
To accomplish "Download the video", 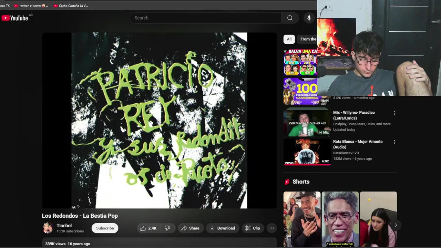I will click(223, 228).
